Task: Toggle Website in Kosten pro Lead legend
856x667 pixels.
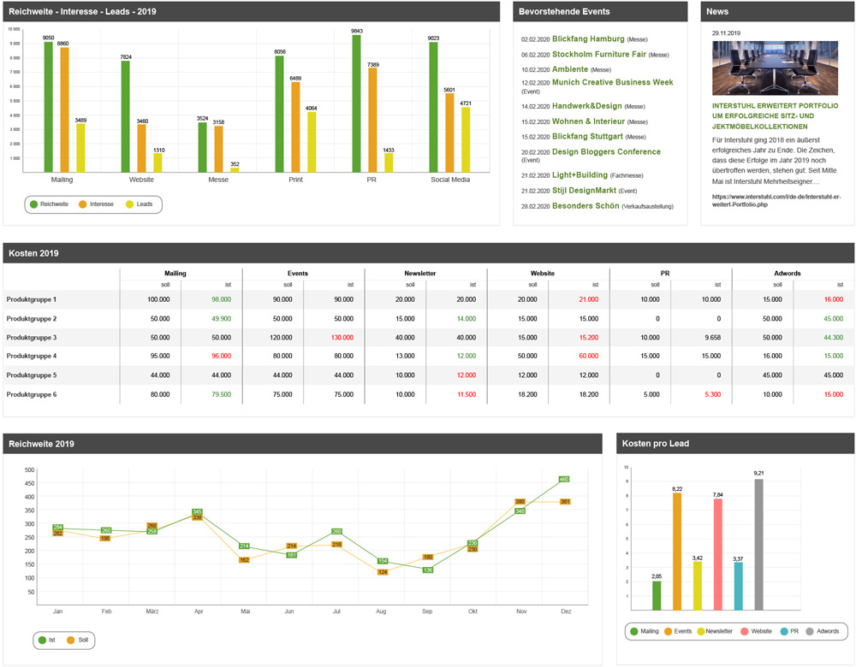Action: 756,631
